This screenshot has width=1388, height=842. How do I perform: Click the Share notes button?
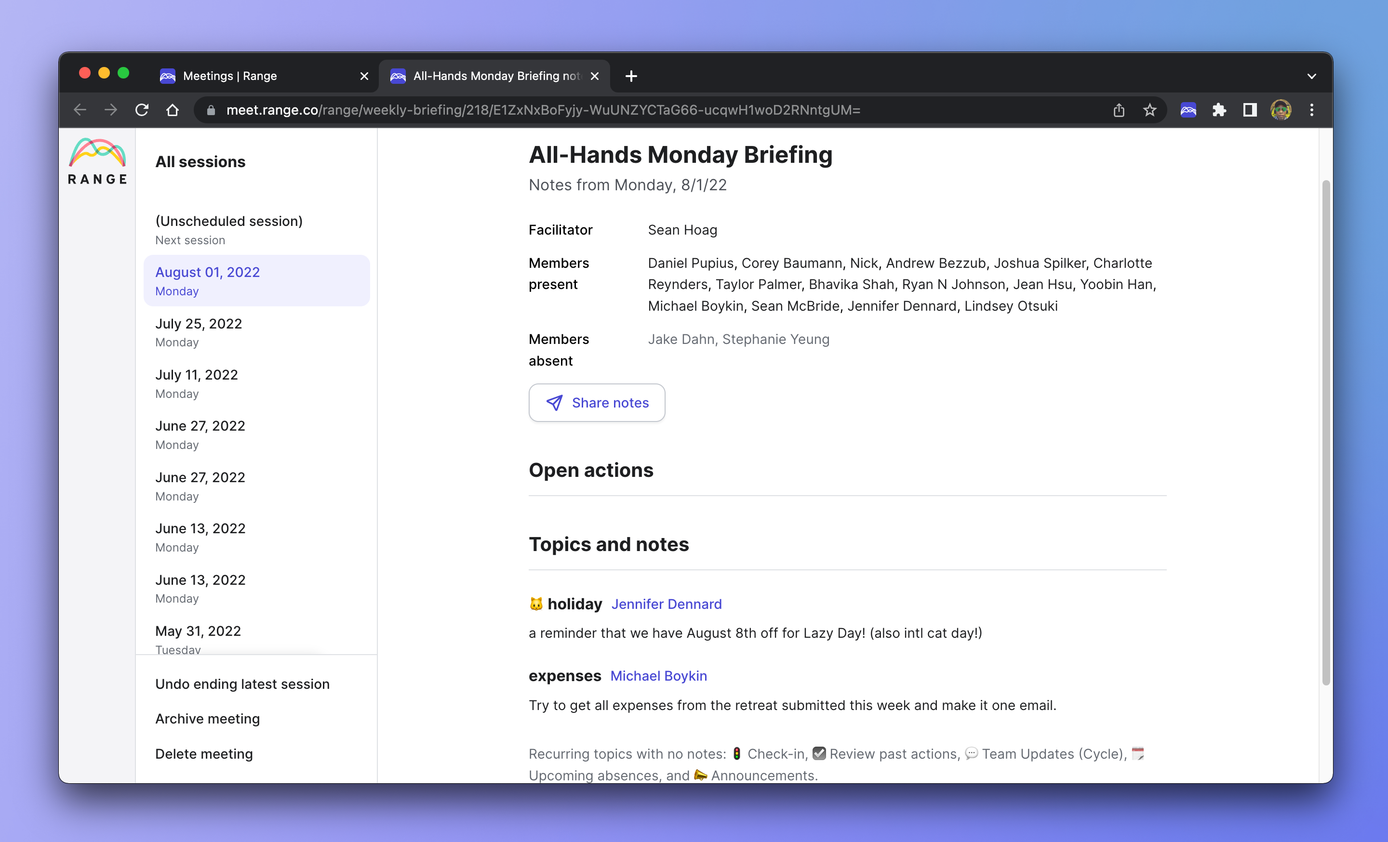click(x=597, y=402)
